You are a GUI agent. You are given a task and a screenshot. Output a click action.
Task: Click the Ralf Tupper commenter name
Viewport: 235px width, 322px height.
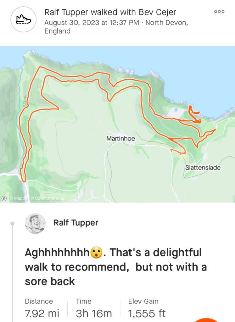coord(76,223)
